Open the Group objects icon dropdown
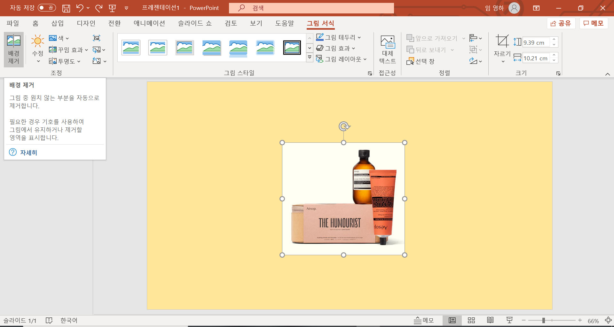The width and height of the screenshot is (614, 327). (x=476, y=50)
